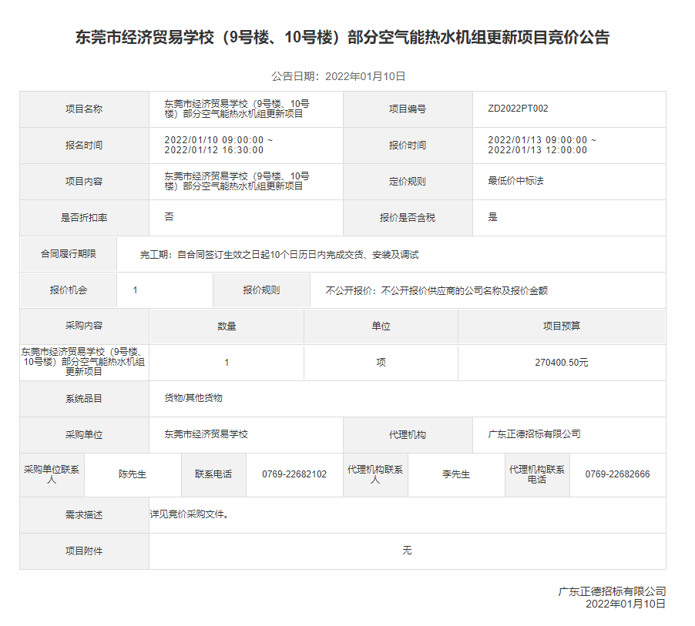Image resolution: width=695 pixels, height=626 pixels.
Task: Select quantity 1 under the 数量 header
Action: point(227,363)
